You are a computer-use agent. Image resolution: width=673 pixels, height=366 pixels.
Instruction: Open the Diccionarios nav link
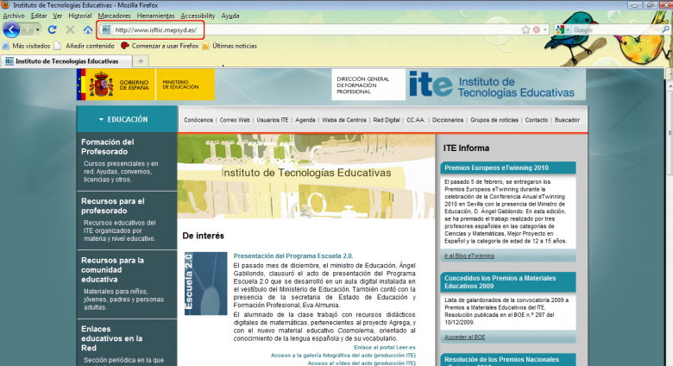coord(448,120)
